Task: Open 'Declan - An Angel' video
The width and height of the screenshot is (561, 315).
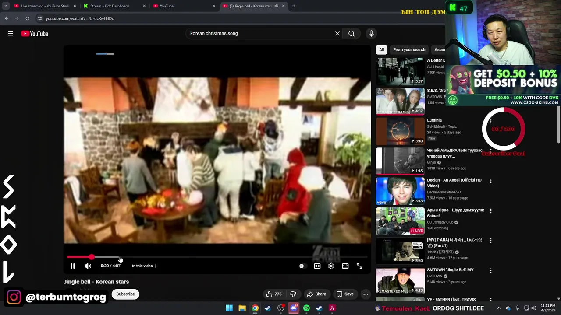Action: point(400,191)
